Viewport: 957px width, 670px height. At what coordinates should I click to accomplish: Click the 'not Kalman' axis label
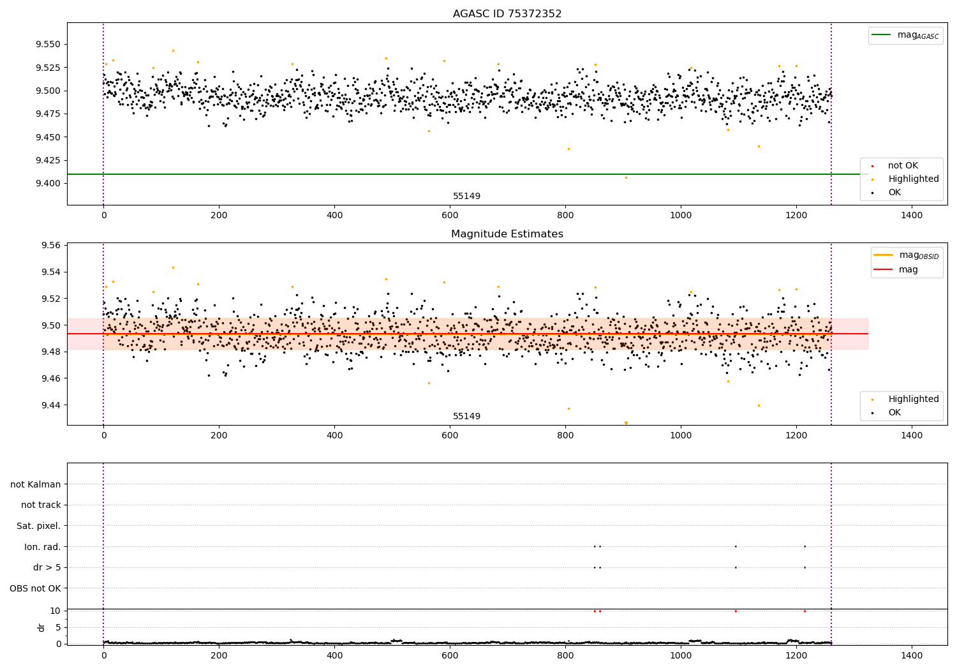coord(36,484)
